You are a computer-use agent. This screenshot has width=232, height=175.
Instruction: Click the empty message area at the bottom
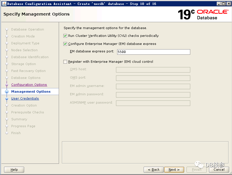145,152
